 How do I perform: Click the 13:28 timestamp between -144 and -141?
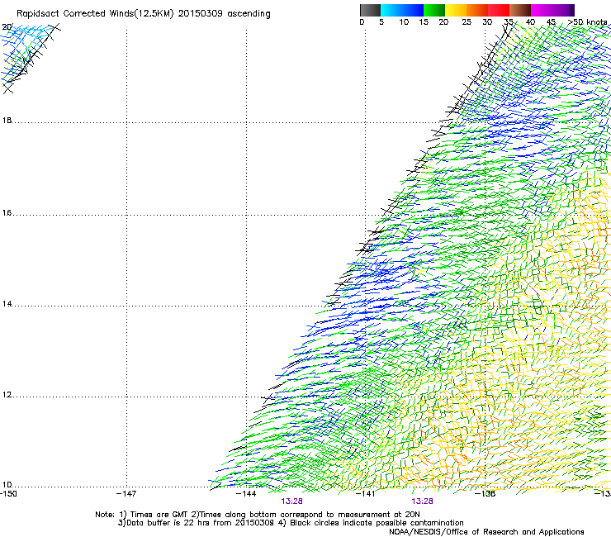tap(291, 501)
